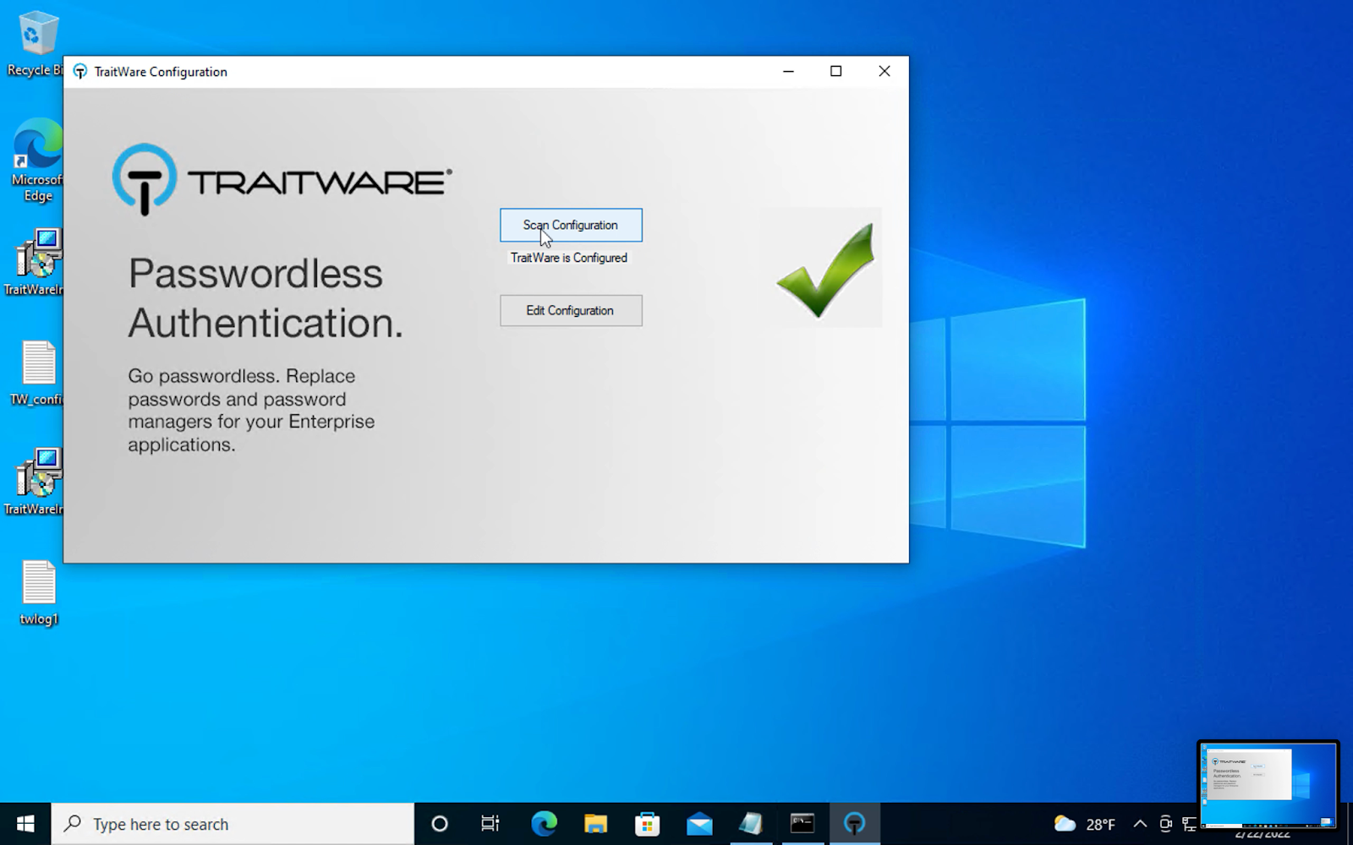The image size is (1353, 845).
Task: Click the 'Type here to search' box
Action: (233, 824)
